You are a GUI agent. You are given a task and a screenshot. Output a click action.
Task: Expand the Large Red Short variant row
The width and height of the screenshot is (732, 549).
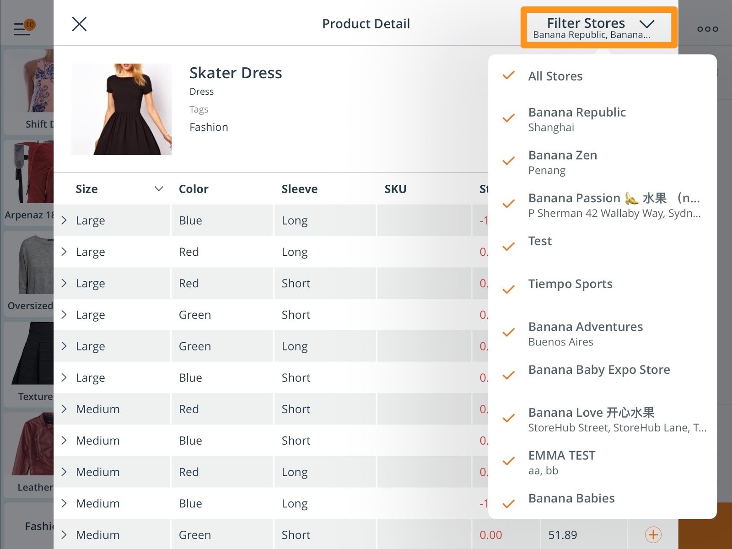point(64,283)
